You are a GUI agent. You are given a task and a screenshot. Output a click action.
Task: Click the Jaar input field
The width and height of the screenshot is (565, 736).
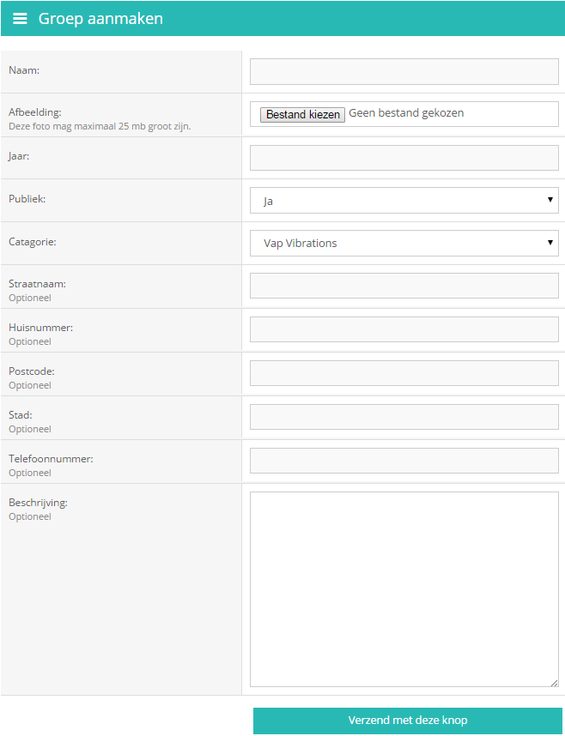404,158
